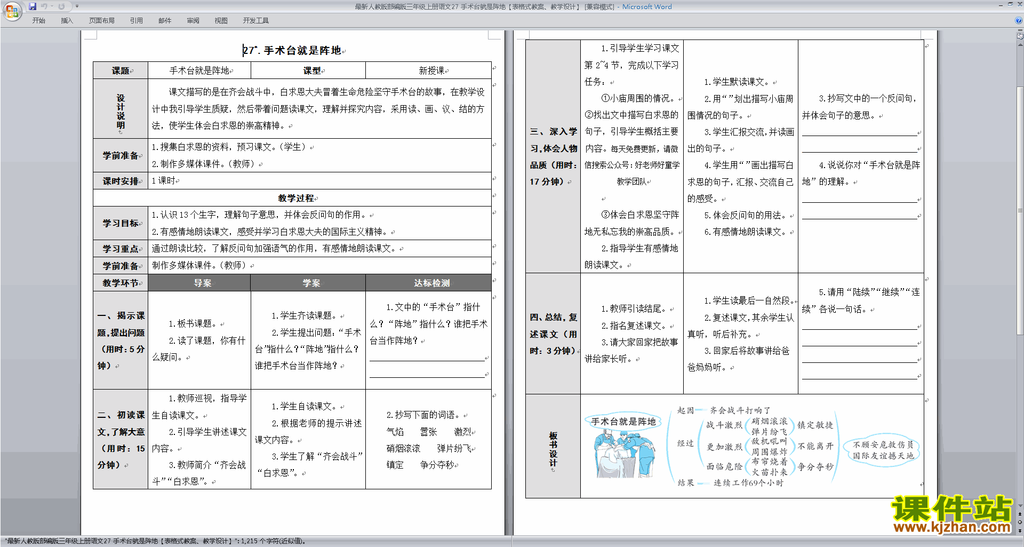Undo the last action
The height and width of the screenshot is (547, 1024).
coord(44,6)
